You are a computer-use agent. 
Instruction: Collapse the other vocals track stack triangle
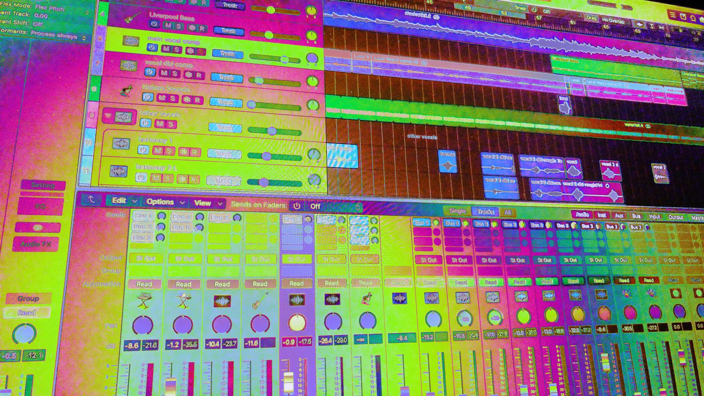coord(108,116)
